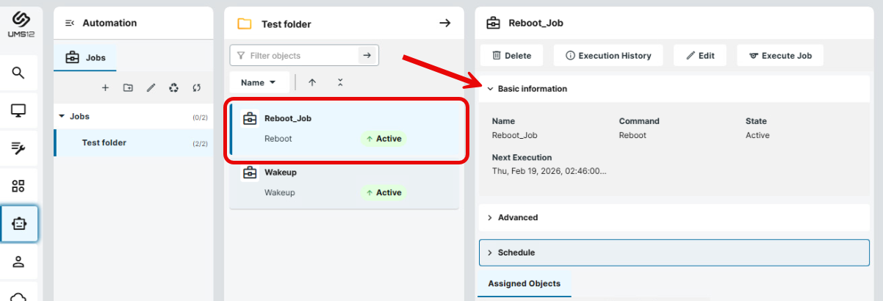The width and height of the screenshot is (883, 301).
Task: Collapse the Basic information section
Action: point(532,89)
